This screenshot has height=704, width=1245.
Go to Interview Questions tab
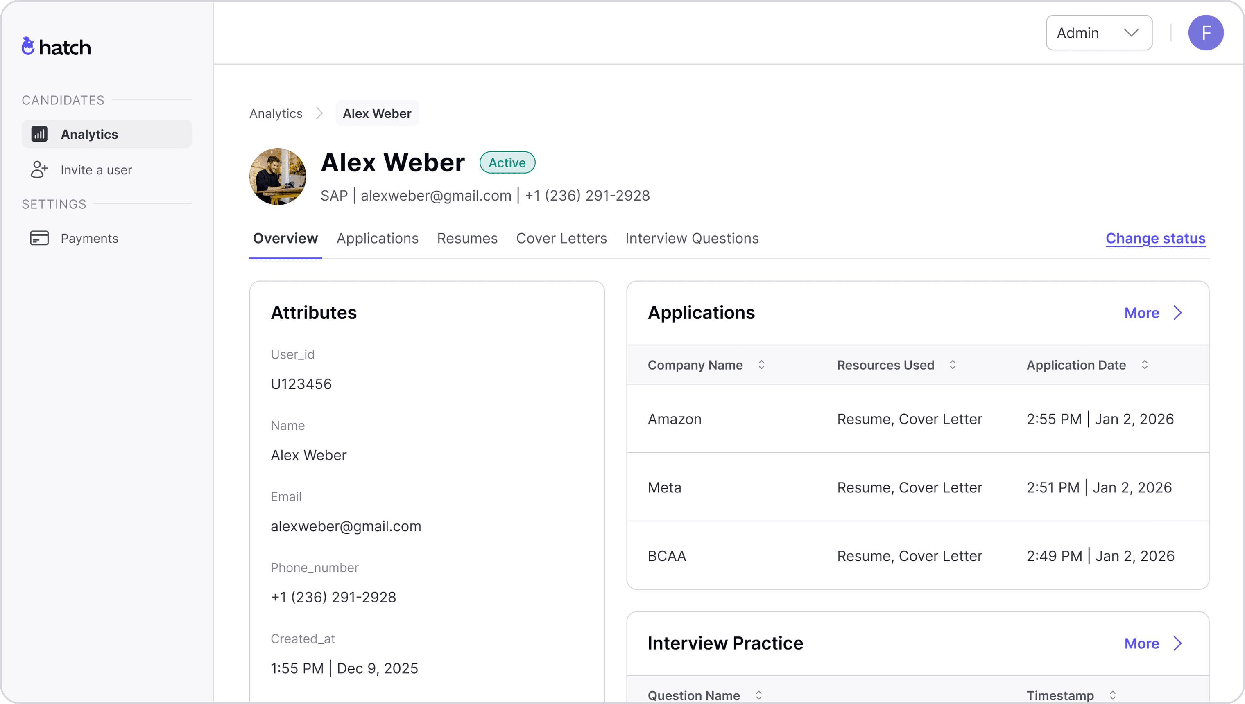[692, 238]
